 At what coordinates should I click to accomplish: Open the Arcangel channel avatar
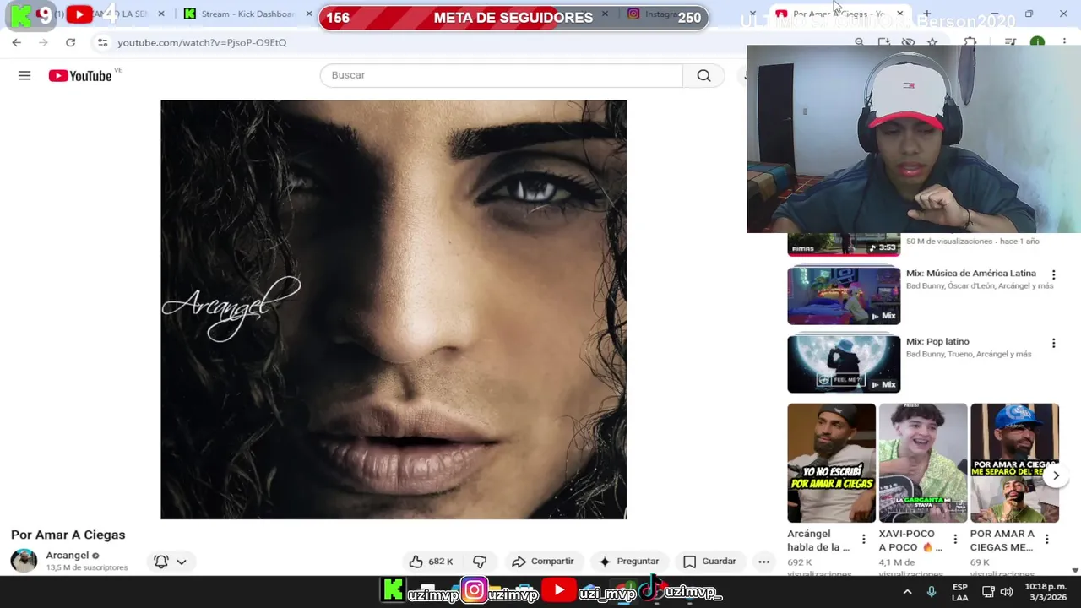tap(24, 561)
